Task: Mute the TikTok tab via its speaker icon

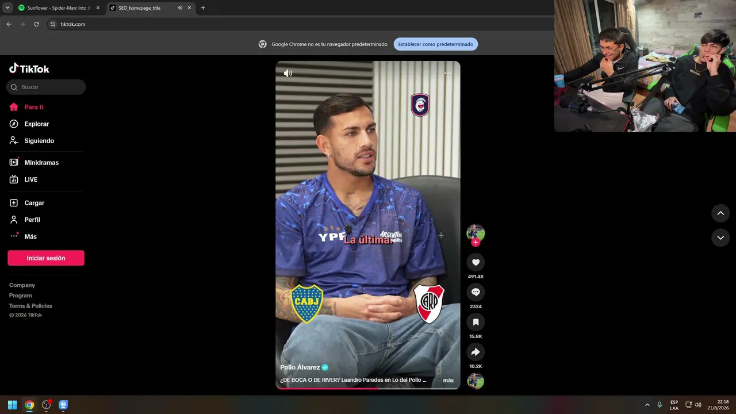Action: coord(180,8)
